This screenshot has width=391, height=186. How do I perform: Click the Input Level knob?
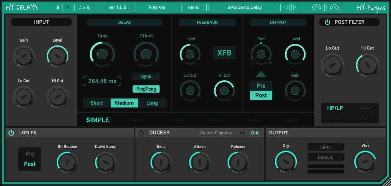click(57, 56)
